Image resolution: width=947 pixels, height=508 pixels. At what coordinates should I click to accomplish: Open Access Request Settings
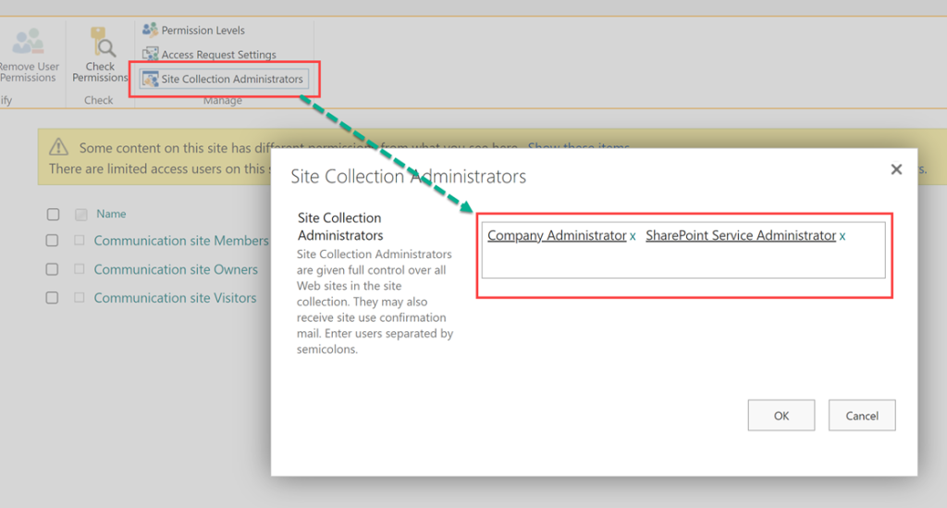[x=218, y=55]
